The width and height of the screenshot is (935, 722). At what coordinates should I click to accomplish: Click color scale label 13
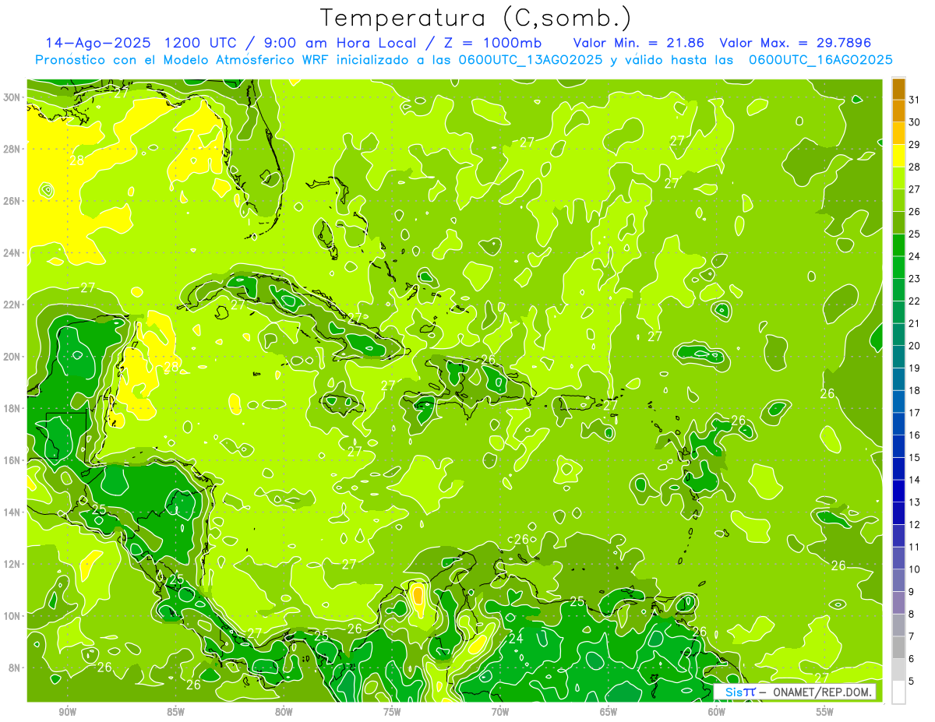point(915,502)
